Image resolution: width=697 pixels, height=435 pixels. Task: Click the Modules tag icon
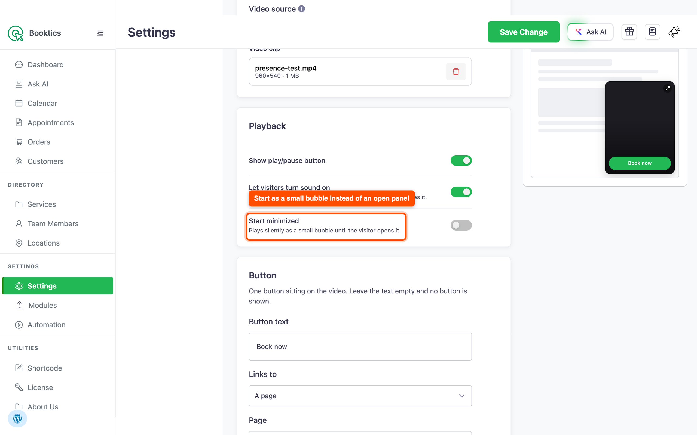coord(19,305)
